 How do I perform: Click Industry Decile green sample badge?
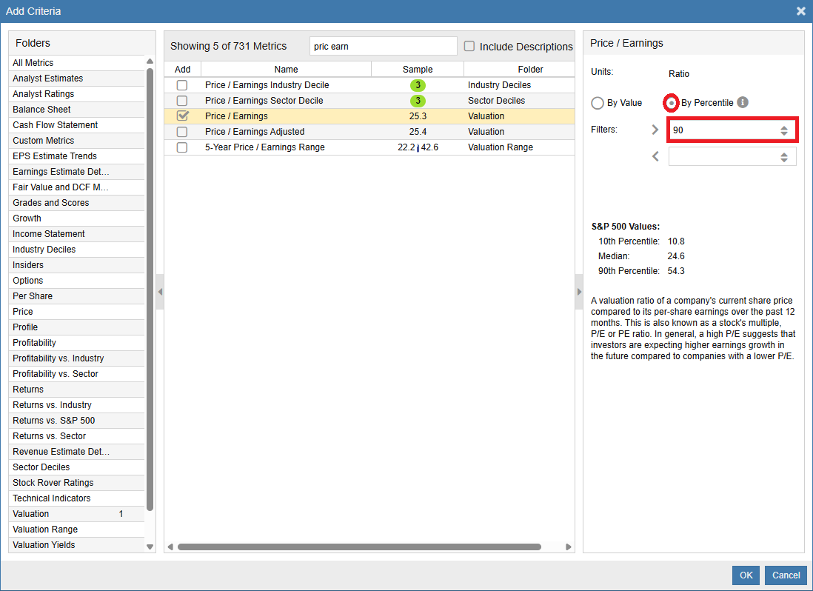click(418, 85)
